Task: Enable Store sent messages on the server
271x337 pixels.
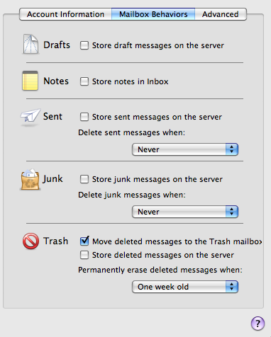Action: (84, 117)
